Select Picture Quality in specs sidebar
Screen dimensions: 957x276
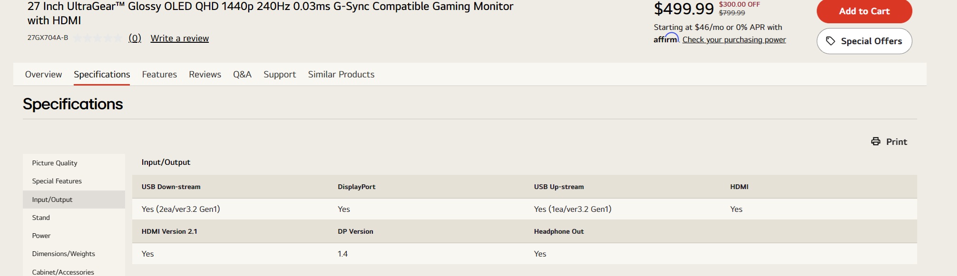coord(55,163)
